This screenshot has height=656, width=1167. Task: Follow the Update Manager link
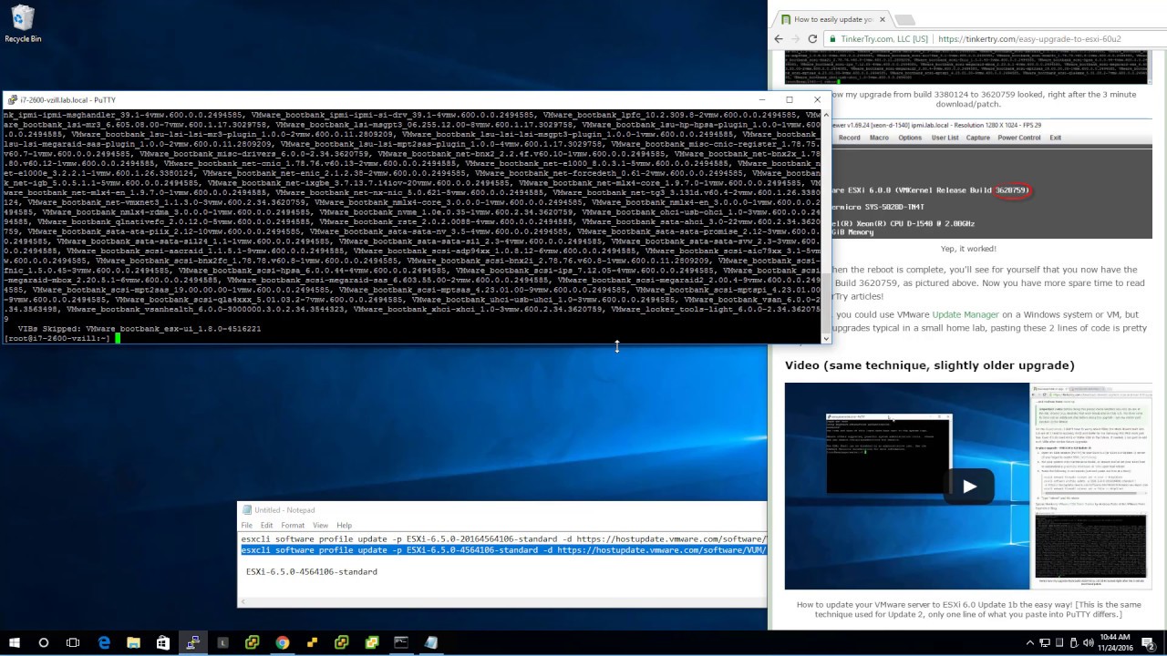click(965, 314)
